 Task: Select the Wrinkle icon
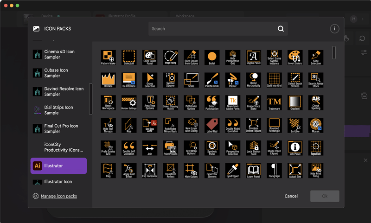tap(108, 80)
